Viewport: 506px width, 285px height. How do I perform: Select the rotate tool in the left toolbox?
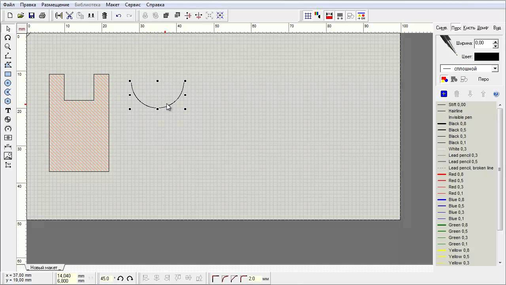[8, 38]
